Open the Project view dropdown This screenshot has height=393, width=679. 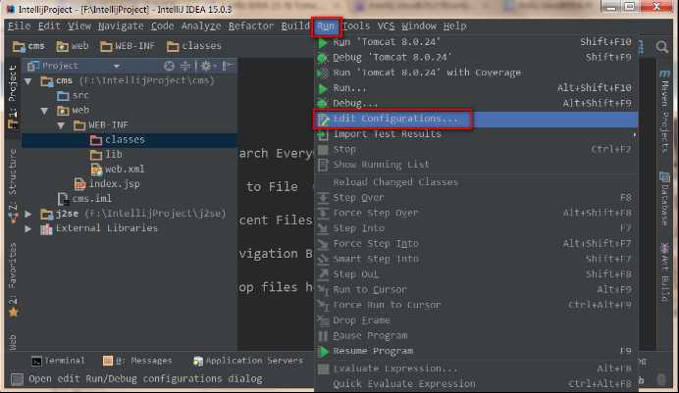pyautogui.click(x=116, y=66)
